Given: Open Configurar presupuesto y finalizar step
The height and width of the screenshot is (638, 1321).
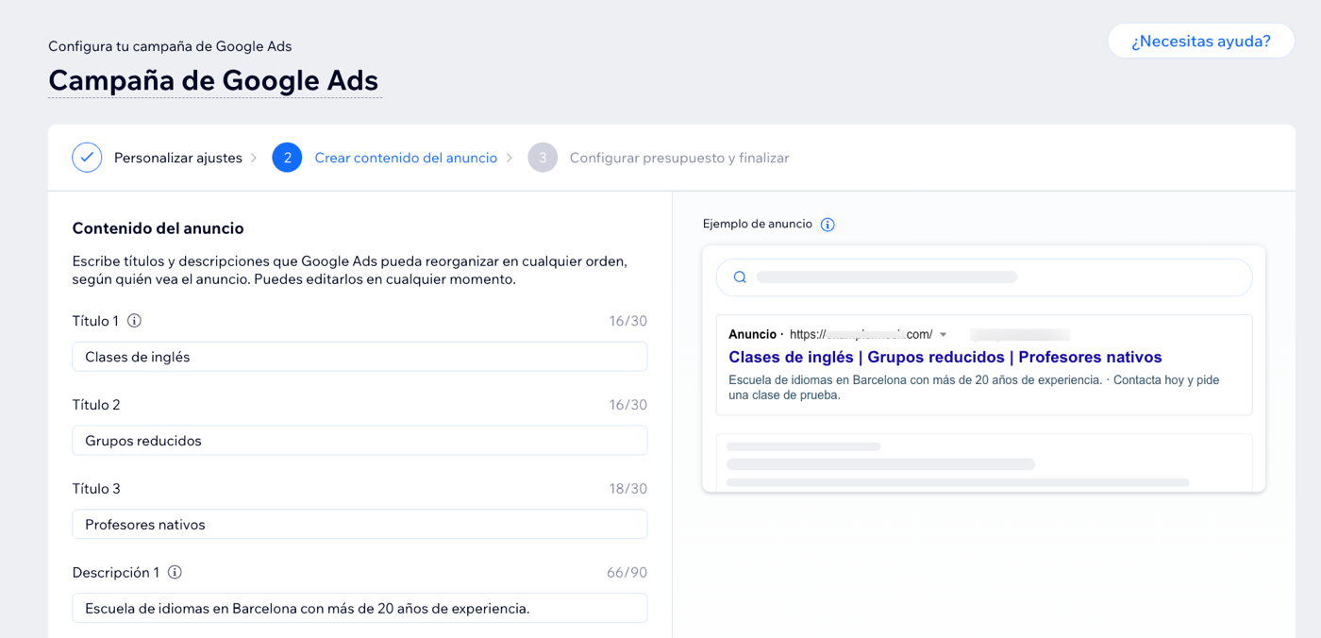Looking at the screenshot, I should [x=679, y=158].
